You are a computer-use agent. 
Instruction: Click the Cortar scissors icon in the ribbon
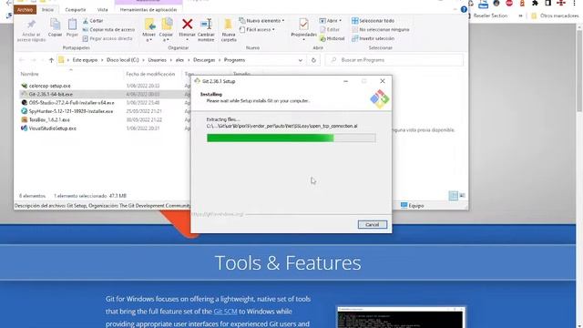[x=86, y=21]
